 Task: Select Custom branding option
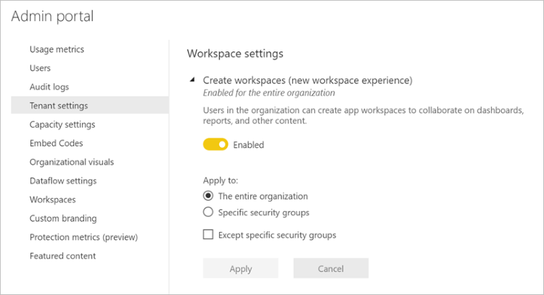[65, 218]
